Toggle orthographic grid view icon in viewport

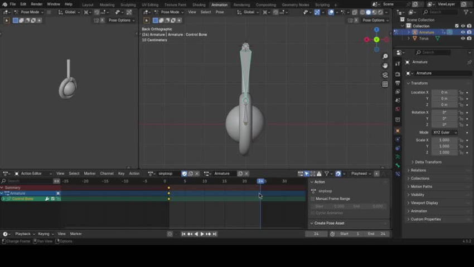click(385, 84)
